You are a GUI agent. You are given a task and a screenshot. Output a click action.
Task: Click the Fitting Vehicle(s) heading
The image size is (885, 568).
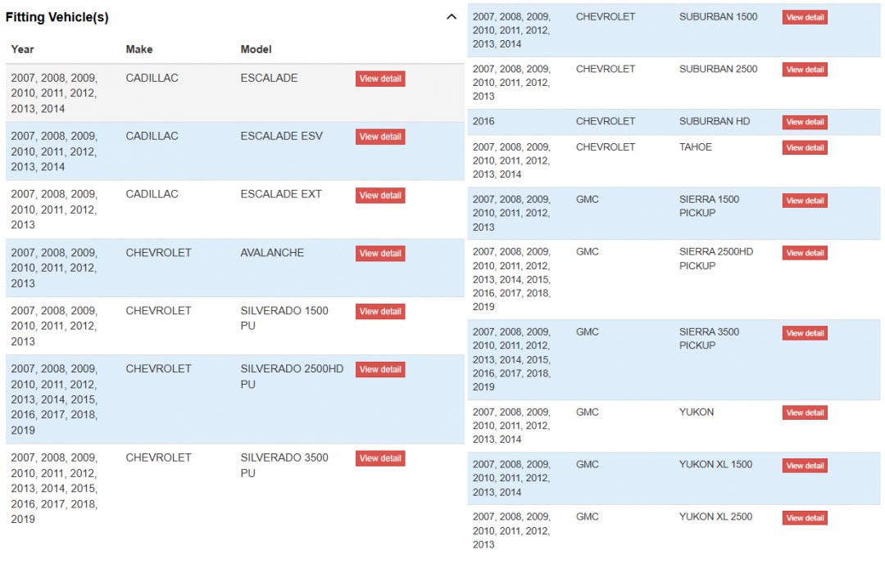click(x=57, y=17)
